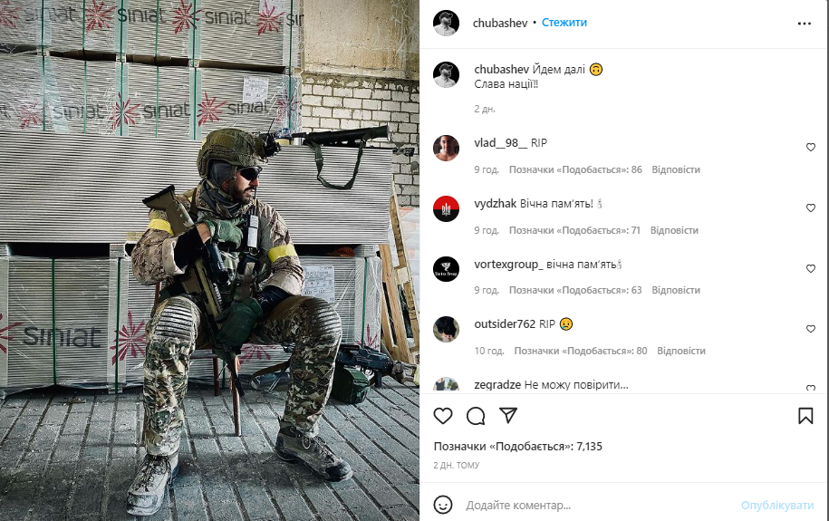Share post via paper plane icon

click(x=508, y=415)
